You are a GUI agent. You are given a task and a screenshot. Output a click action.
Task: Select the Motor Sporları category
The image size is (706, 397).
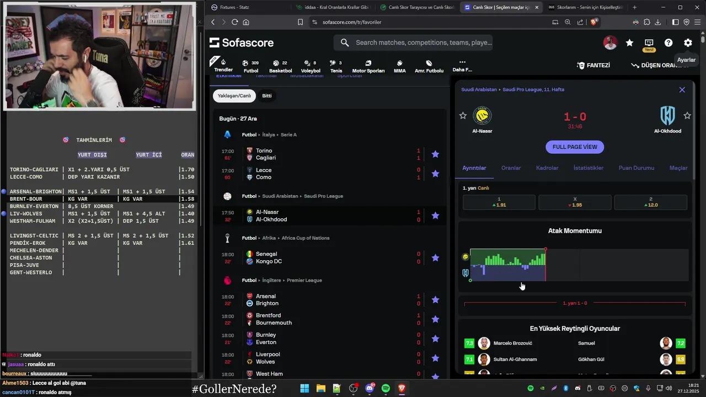click(368, 66)
